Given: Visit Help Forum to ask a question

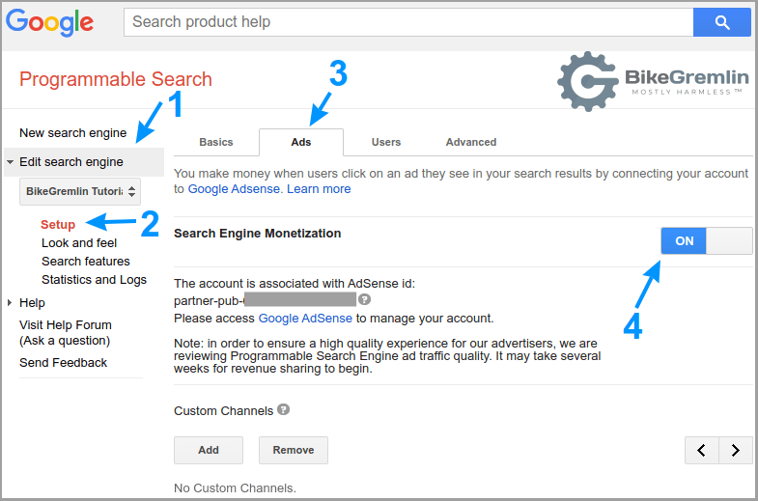Looking at the screenshot, I should click(x=66, y=332).
